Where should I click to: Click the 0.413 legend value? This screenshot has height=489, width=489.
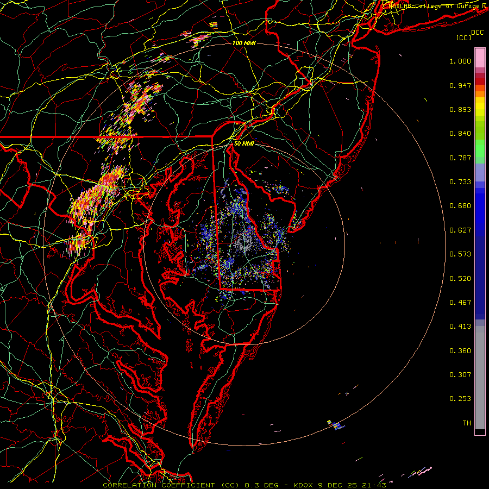coord(460,327)
